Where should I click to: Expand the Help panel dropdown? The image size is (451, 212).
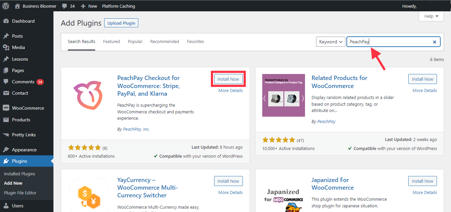(x=431, y=16)
